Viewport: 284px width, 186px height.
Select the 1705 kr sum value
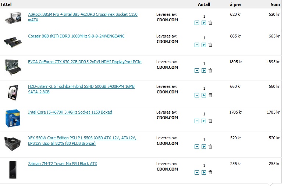273,112
